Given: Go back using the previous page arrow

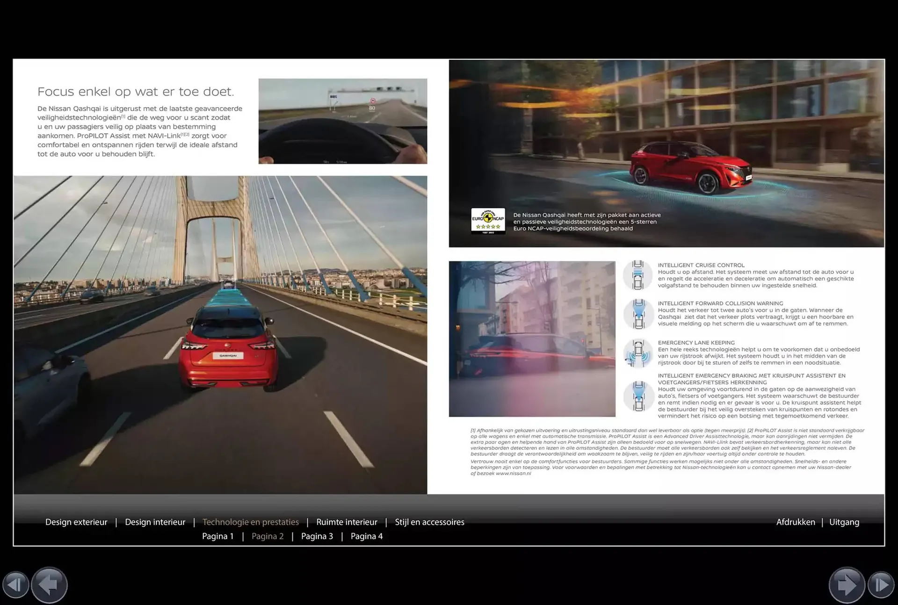Looking at the screenshot, I should click(49, 585).
